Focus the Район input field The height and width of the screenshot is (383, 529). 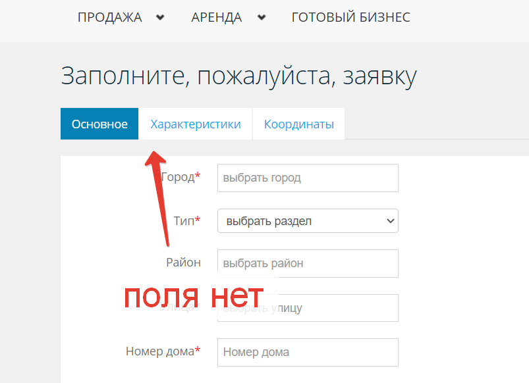(308, 263)
